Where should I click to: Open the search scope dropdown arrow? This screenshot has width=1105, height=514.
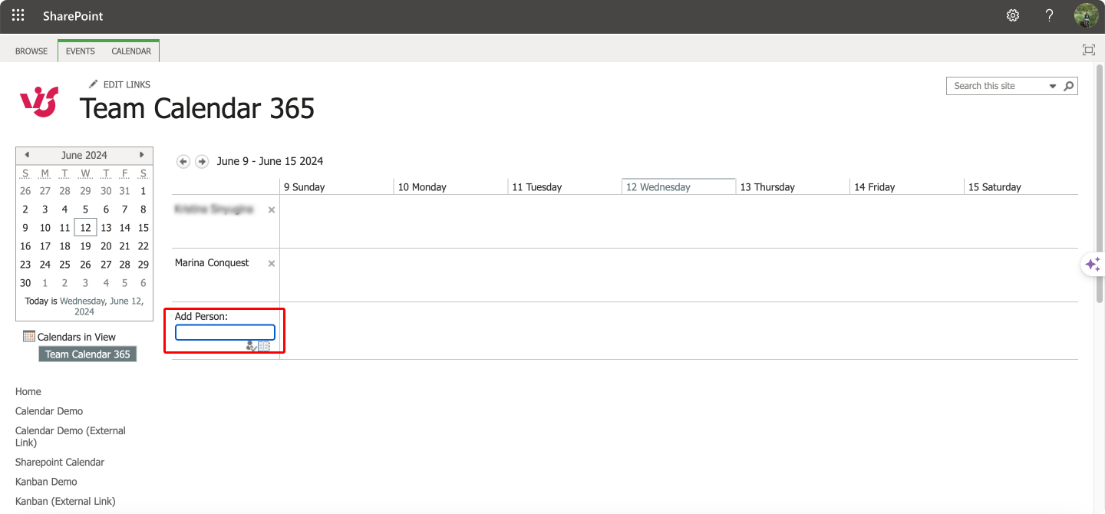click(x=1053, y=86)
